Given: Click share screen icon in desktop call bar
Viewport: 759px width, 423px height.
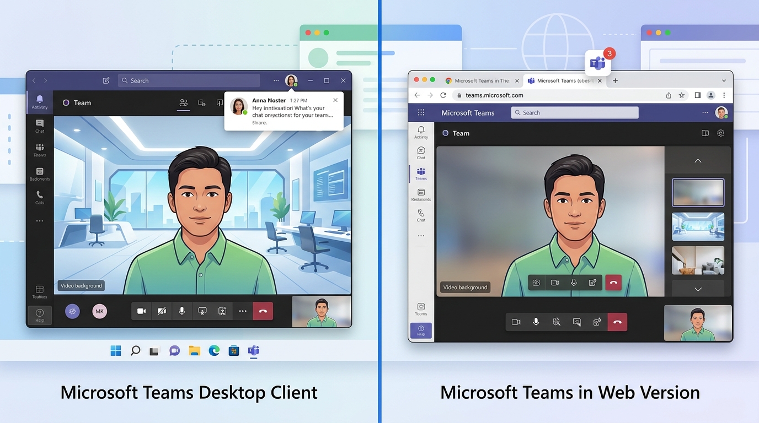Looking at the screenshot, I should pos(202,311).
